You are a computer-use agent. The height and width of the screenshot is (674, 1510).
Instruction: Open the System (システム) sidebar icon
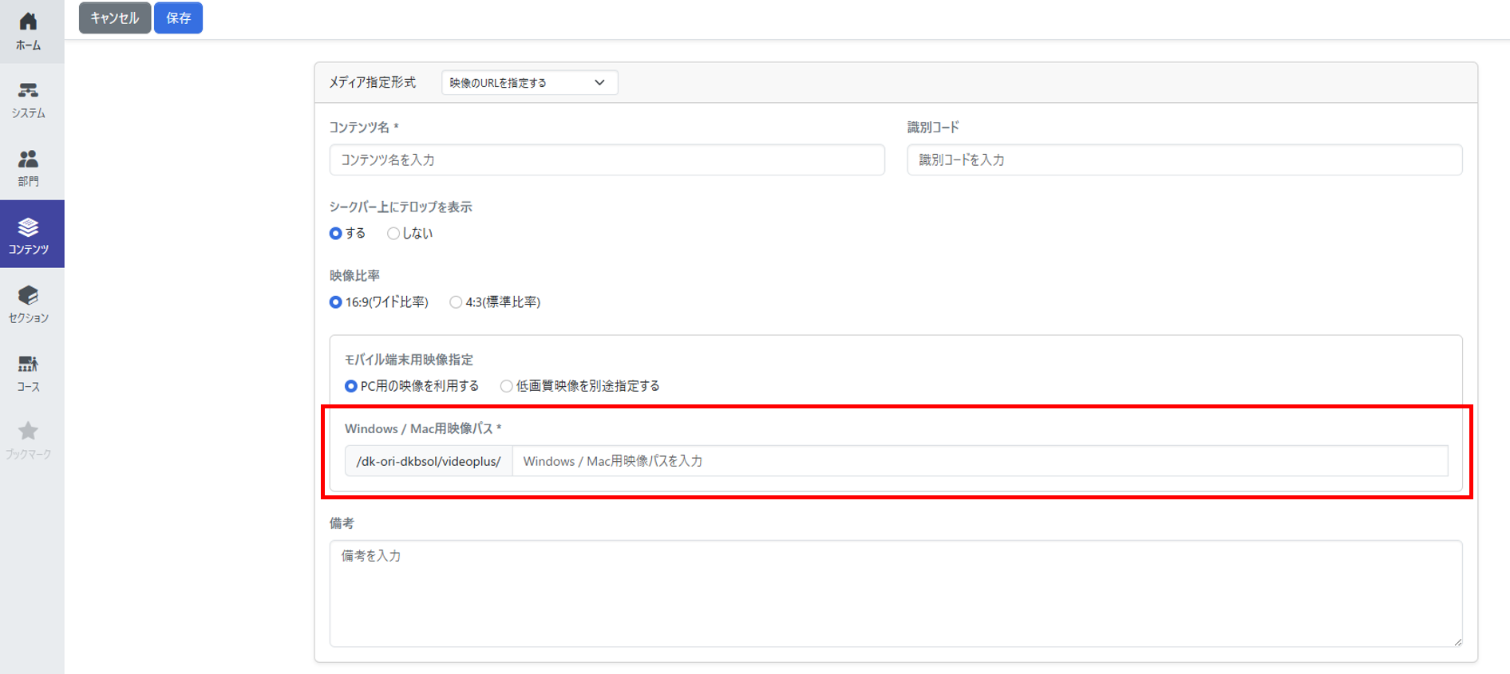click(28, 91)
